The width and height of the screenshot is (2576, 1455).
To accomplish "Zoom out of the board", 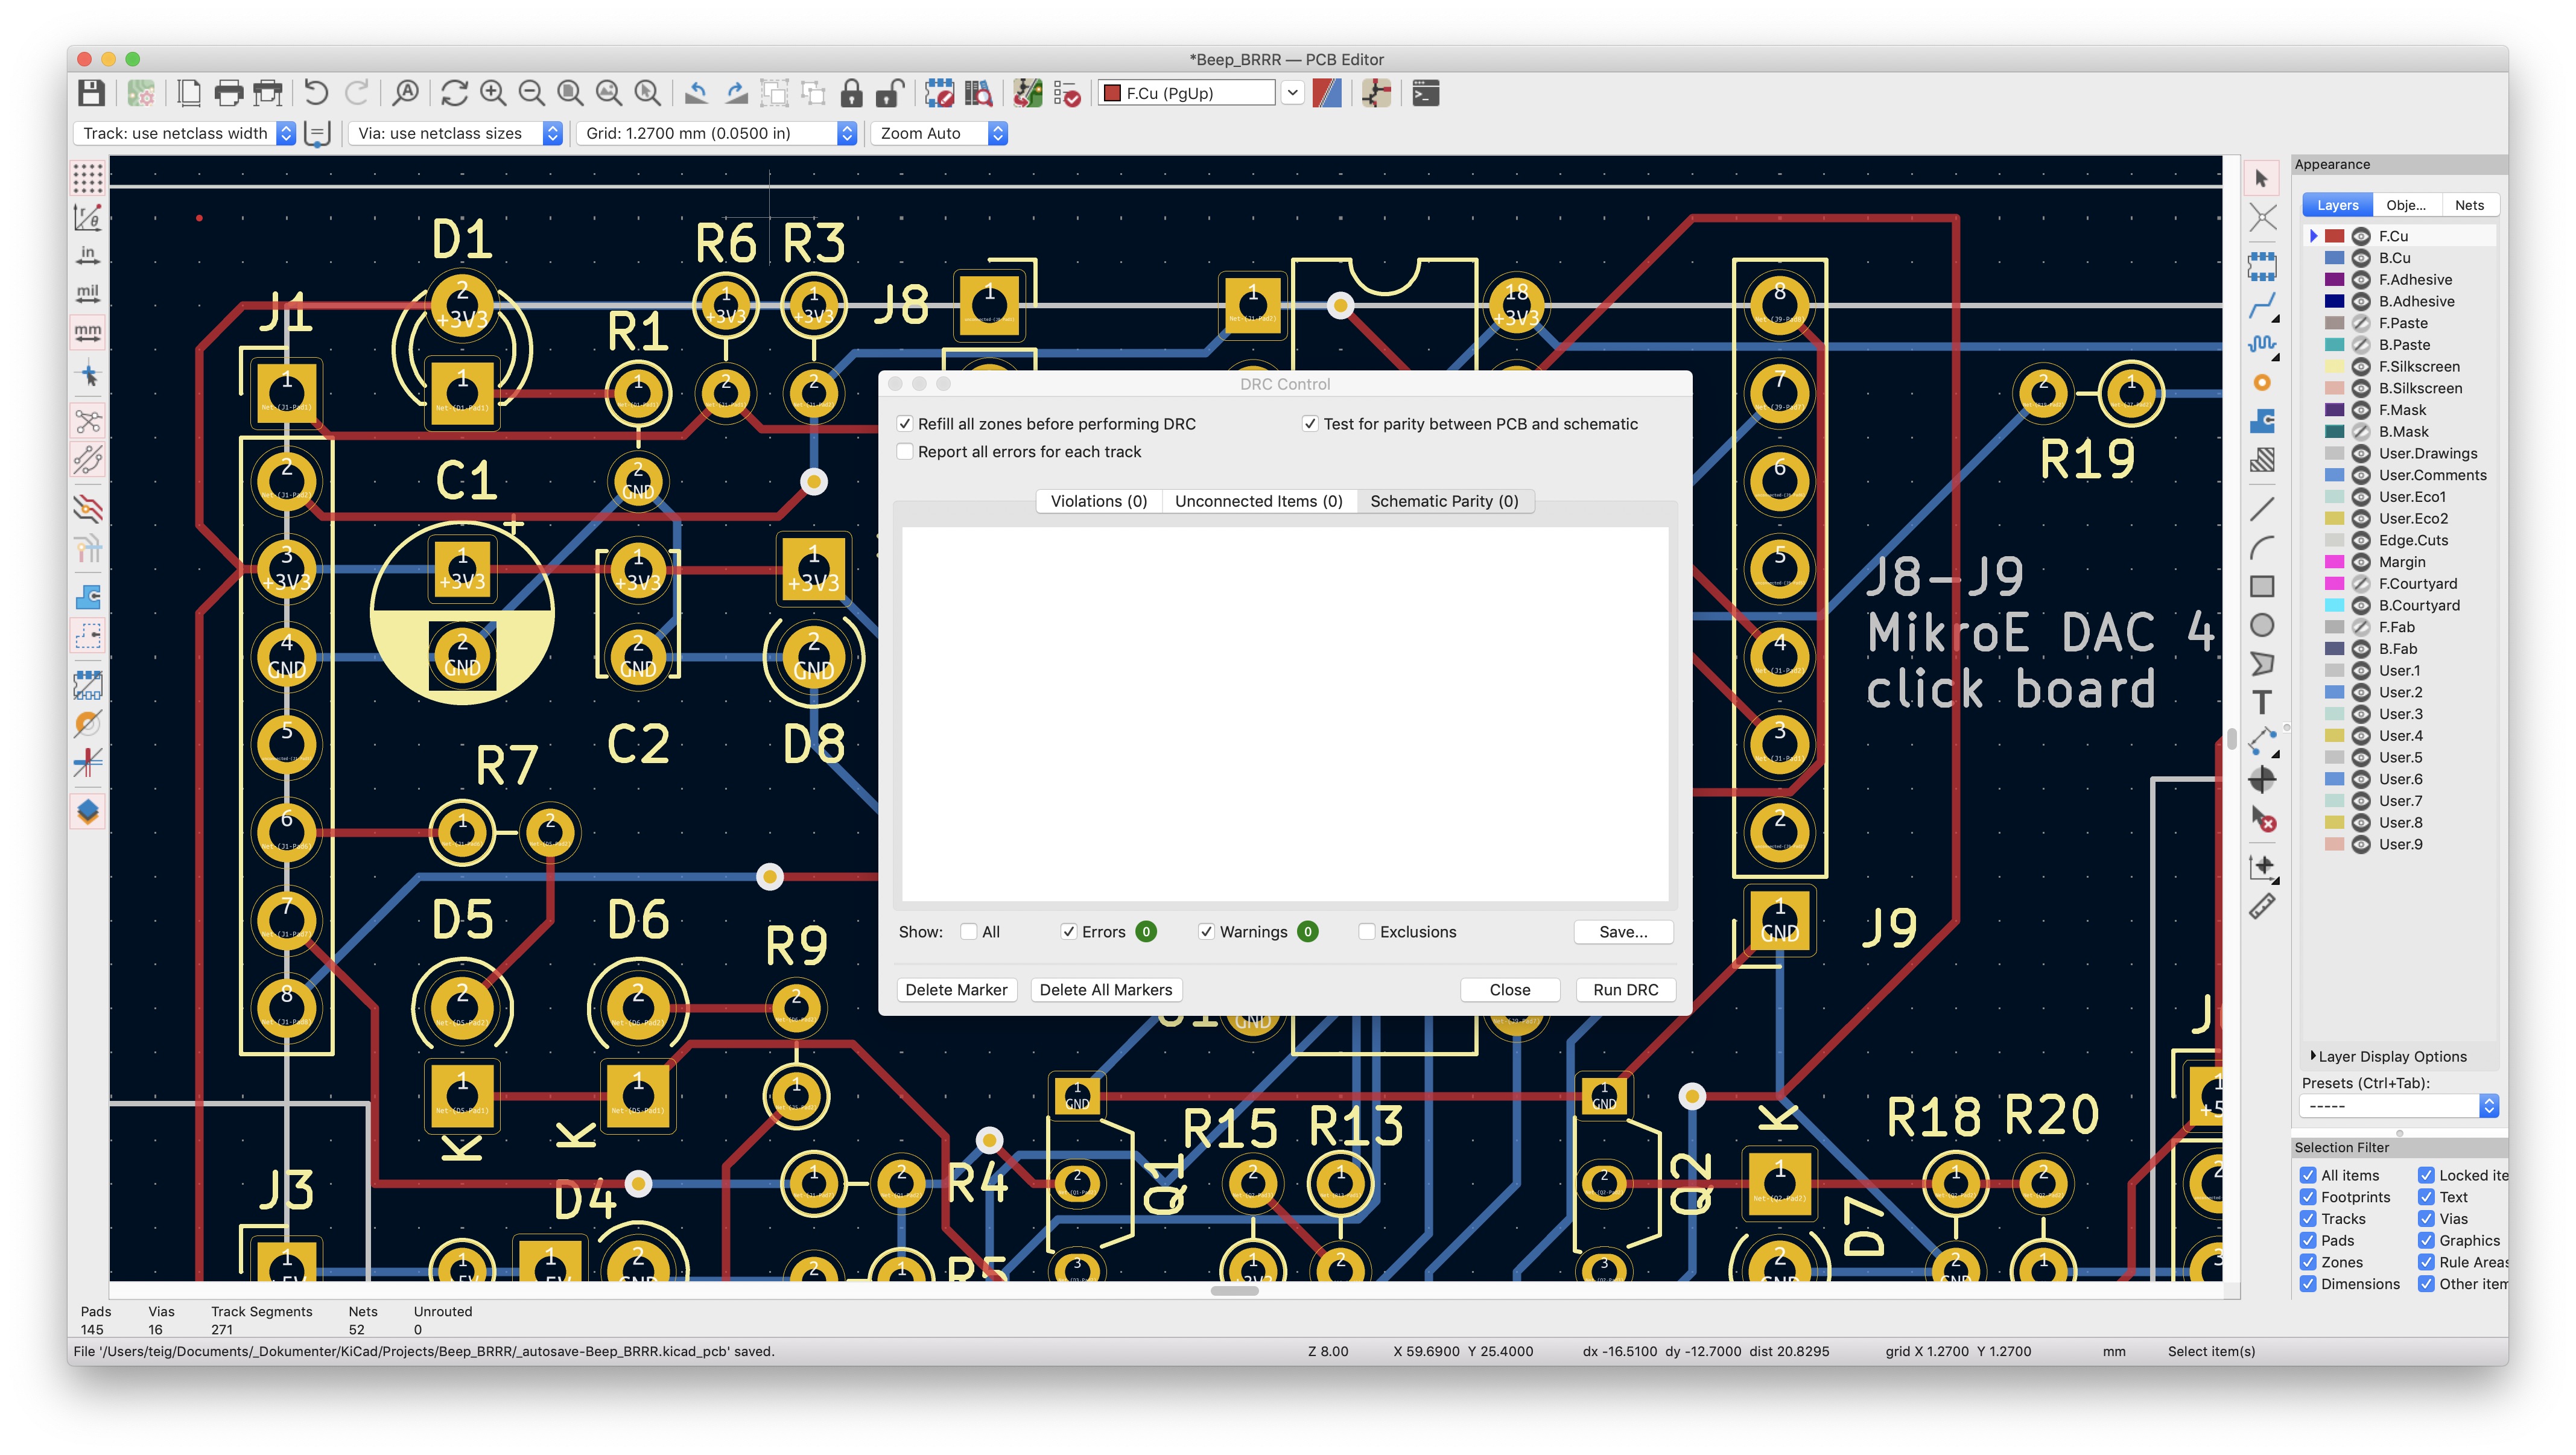I will (x=532, y=93).
